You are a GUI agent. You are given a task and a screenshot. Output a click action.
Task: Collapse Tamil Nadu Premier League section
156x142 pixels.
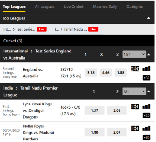coord(149,91)
